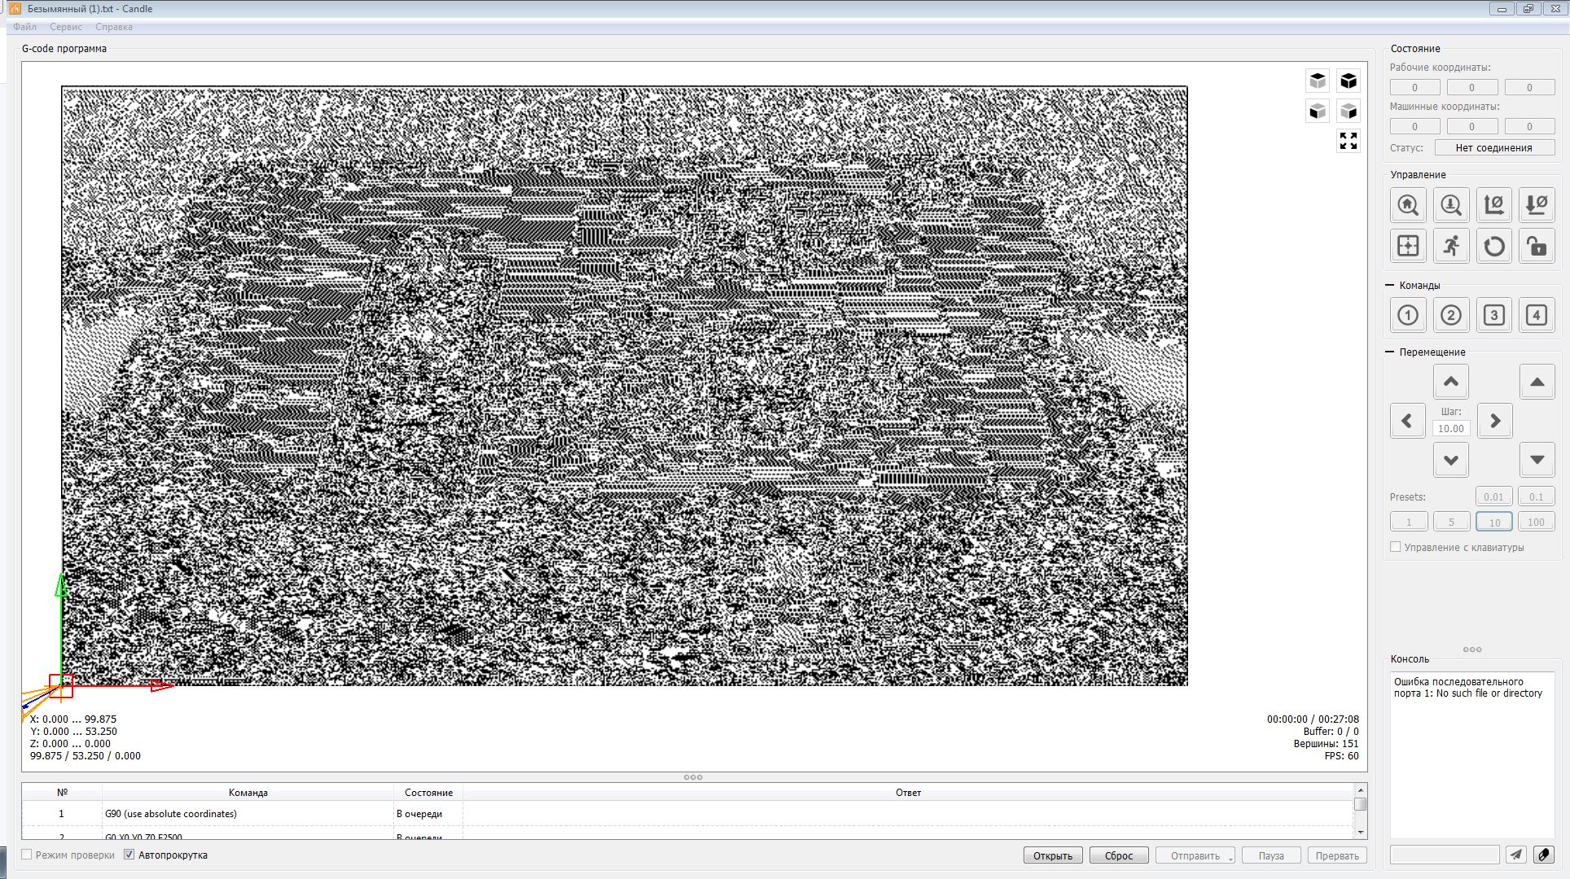The height and width of the screenshot is (879, 1570).
Task: Click the console command input field
Action: point(1444,854)
